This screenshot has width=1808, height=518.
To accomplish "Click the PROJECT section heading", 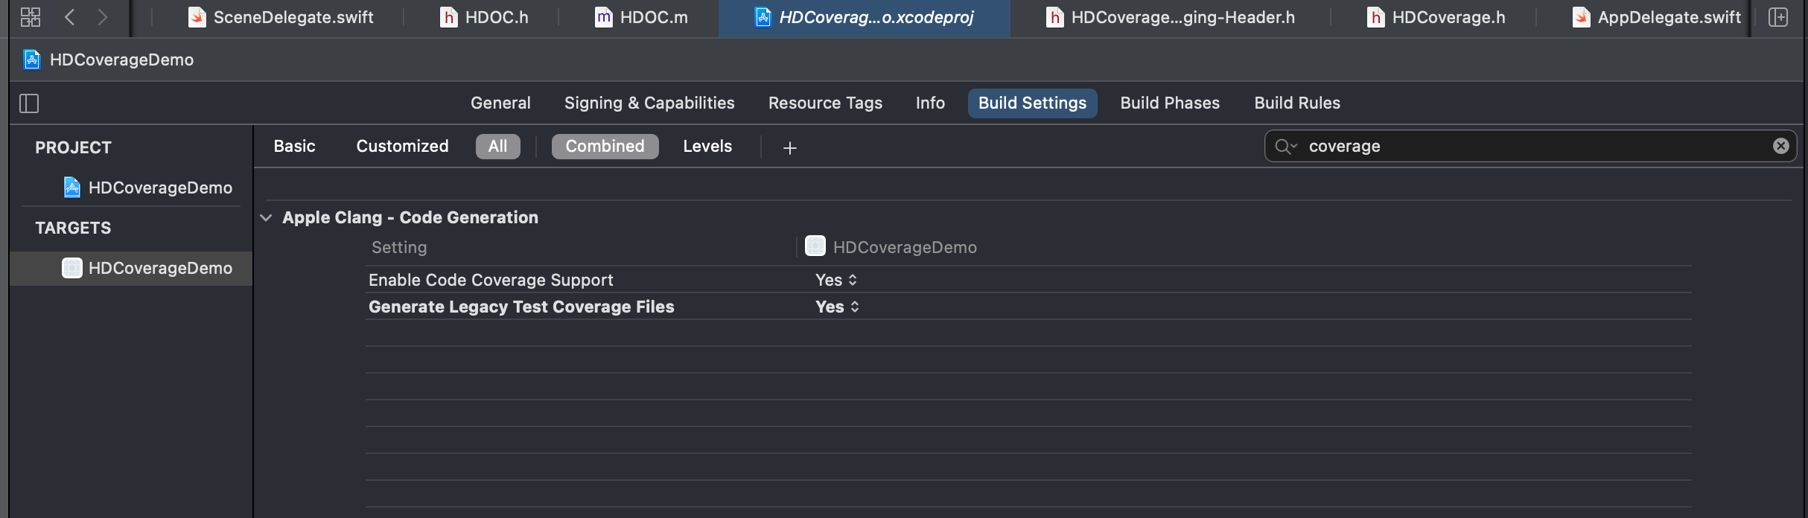I will point(73,147).
